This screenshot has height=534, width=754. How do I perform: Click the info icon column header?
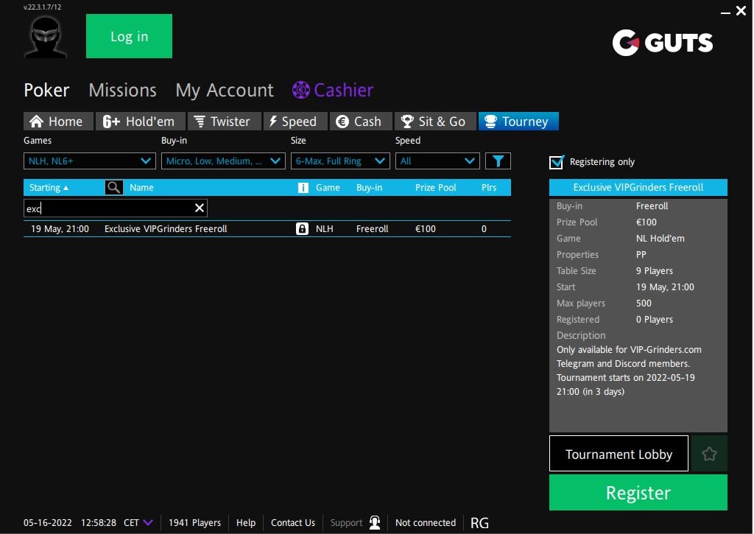pos(303,188)
